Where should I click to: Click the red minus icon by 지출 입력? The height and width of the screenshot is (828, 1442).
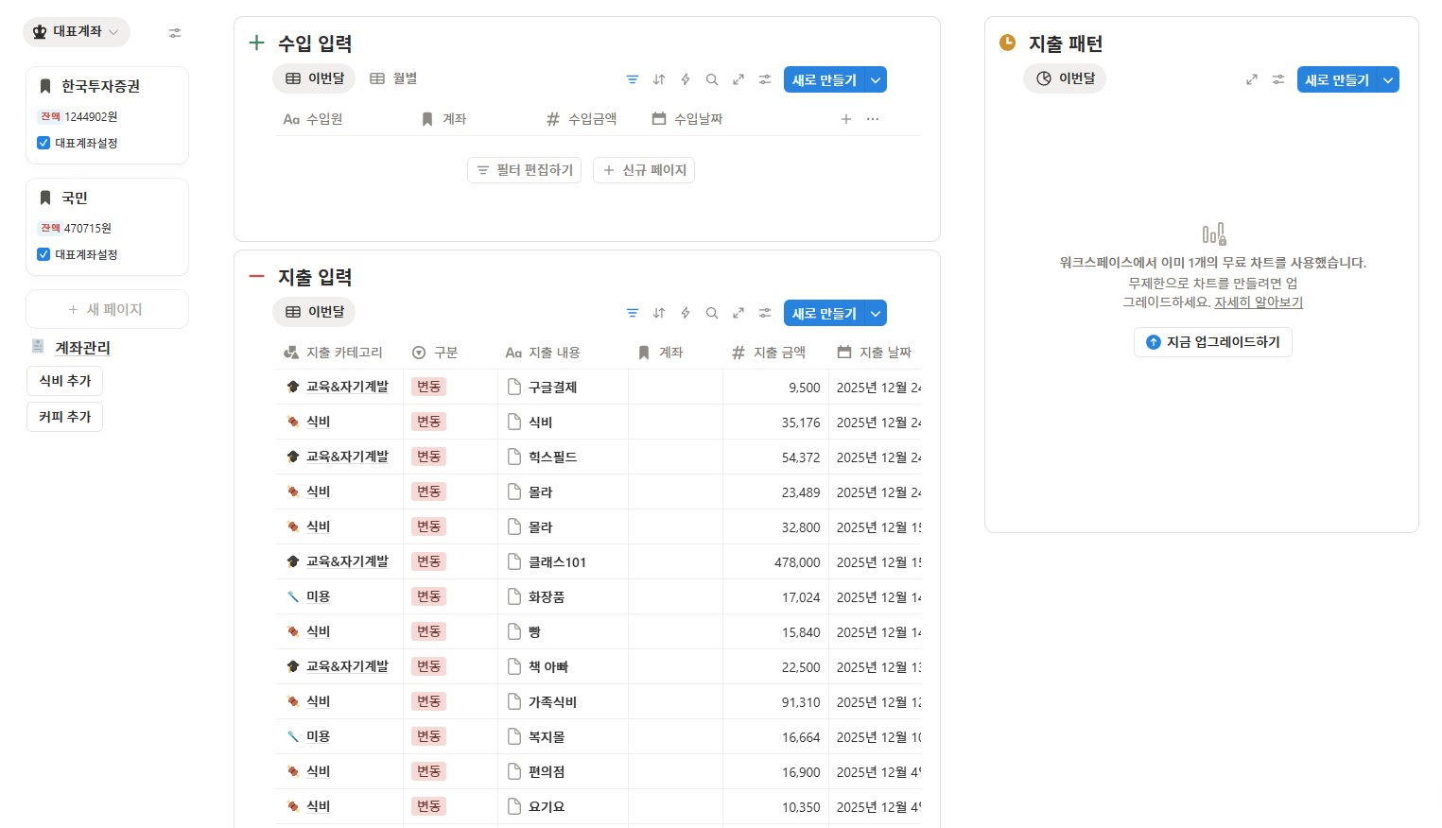point(256,276)
